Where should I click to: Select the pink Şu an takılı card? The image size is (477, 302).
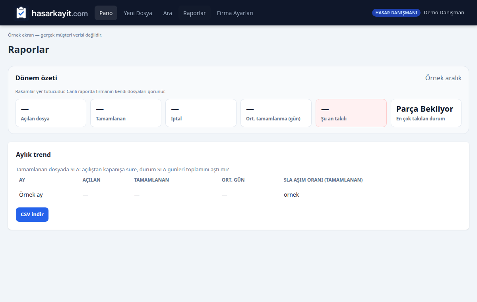(351, 113)
